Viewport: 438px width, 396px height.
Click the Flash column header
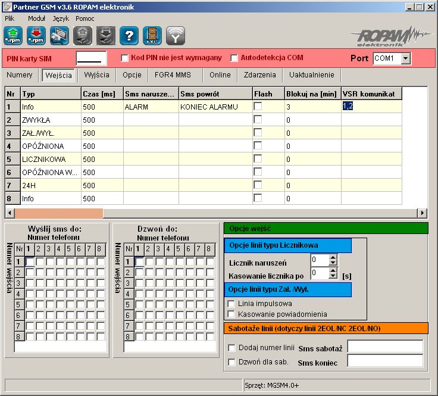click(269, 94)
